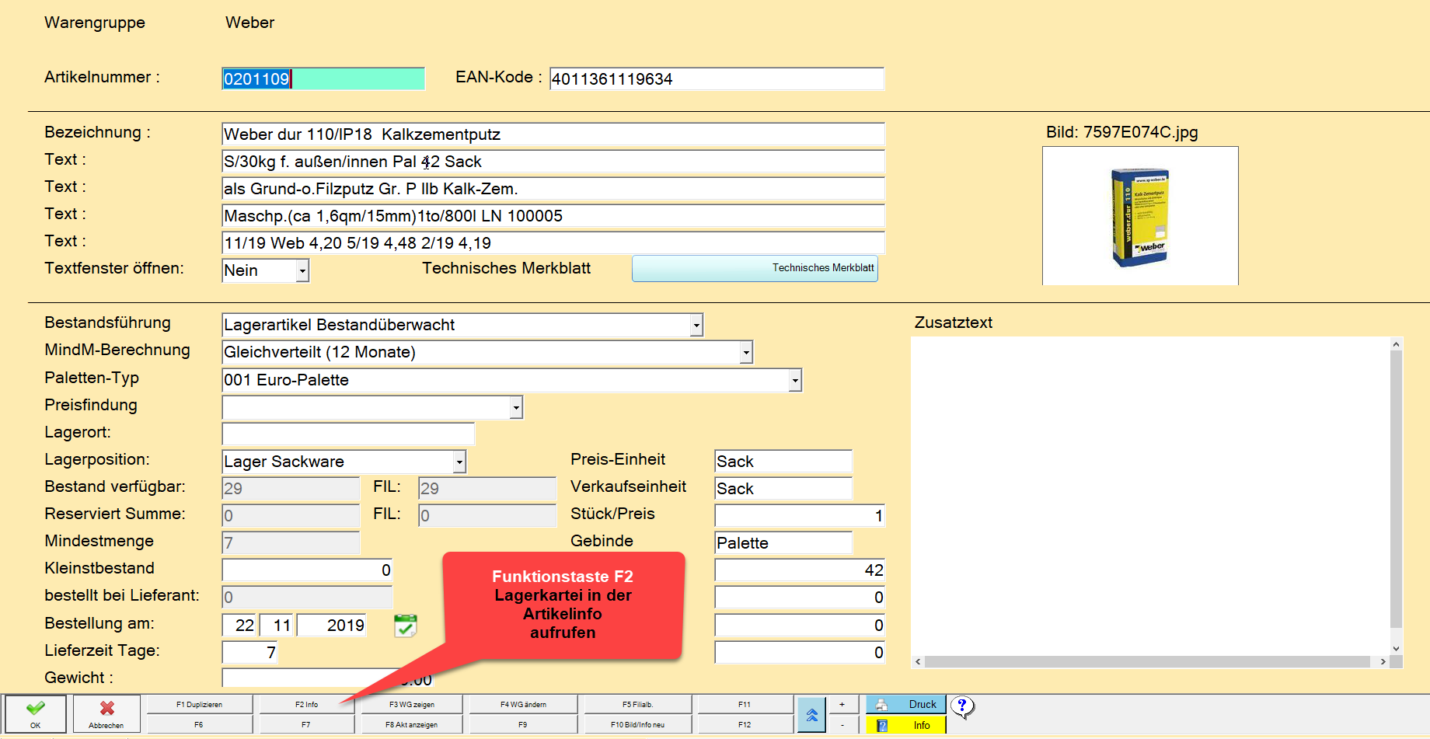The width and height of the screenshot is (1430, 739).
Task: Click the Zusatztext scroll-down arrow
Action: [1396, 648]
